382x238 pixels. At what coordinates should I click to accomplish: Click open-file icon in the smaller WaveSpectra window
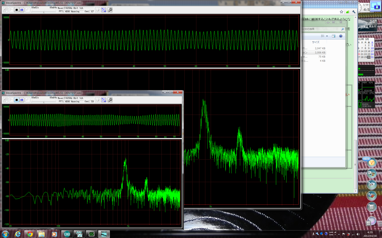click(x=5, y=100)
